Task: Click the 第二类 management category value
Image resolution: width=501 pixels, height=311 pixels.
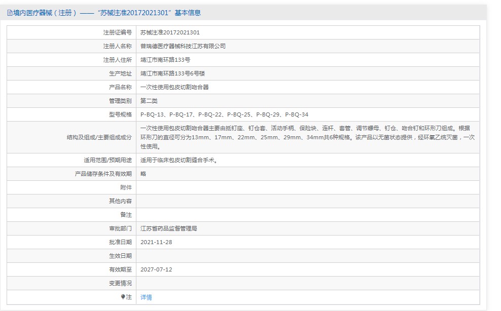Action: pyautogui.click(x=149, y=101)
